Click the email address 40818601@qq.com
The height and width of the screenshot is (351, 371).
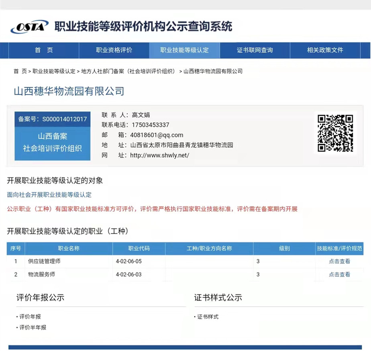(x=157, y=135)
